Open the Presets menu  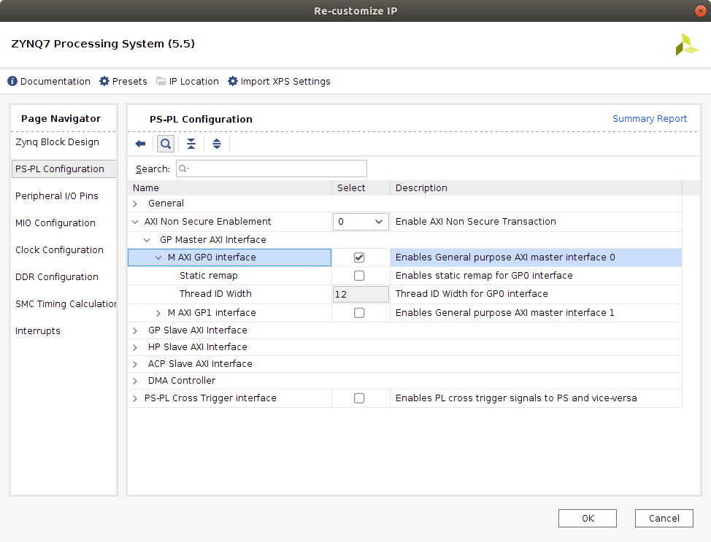[130, 82]
